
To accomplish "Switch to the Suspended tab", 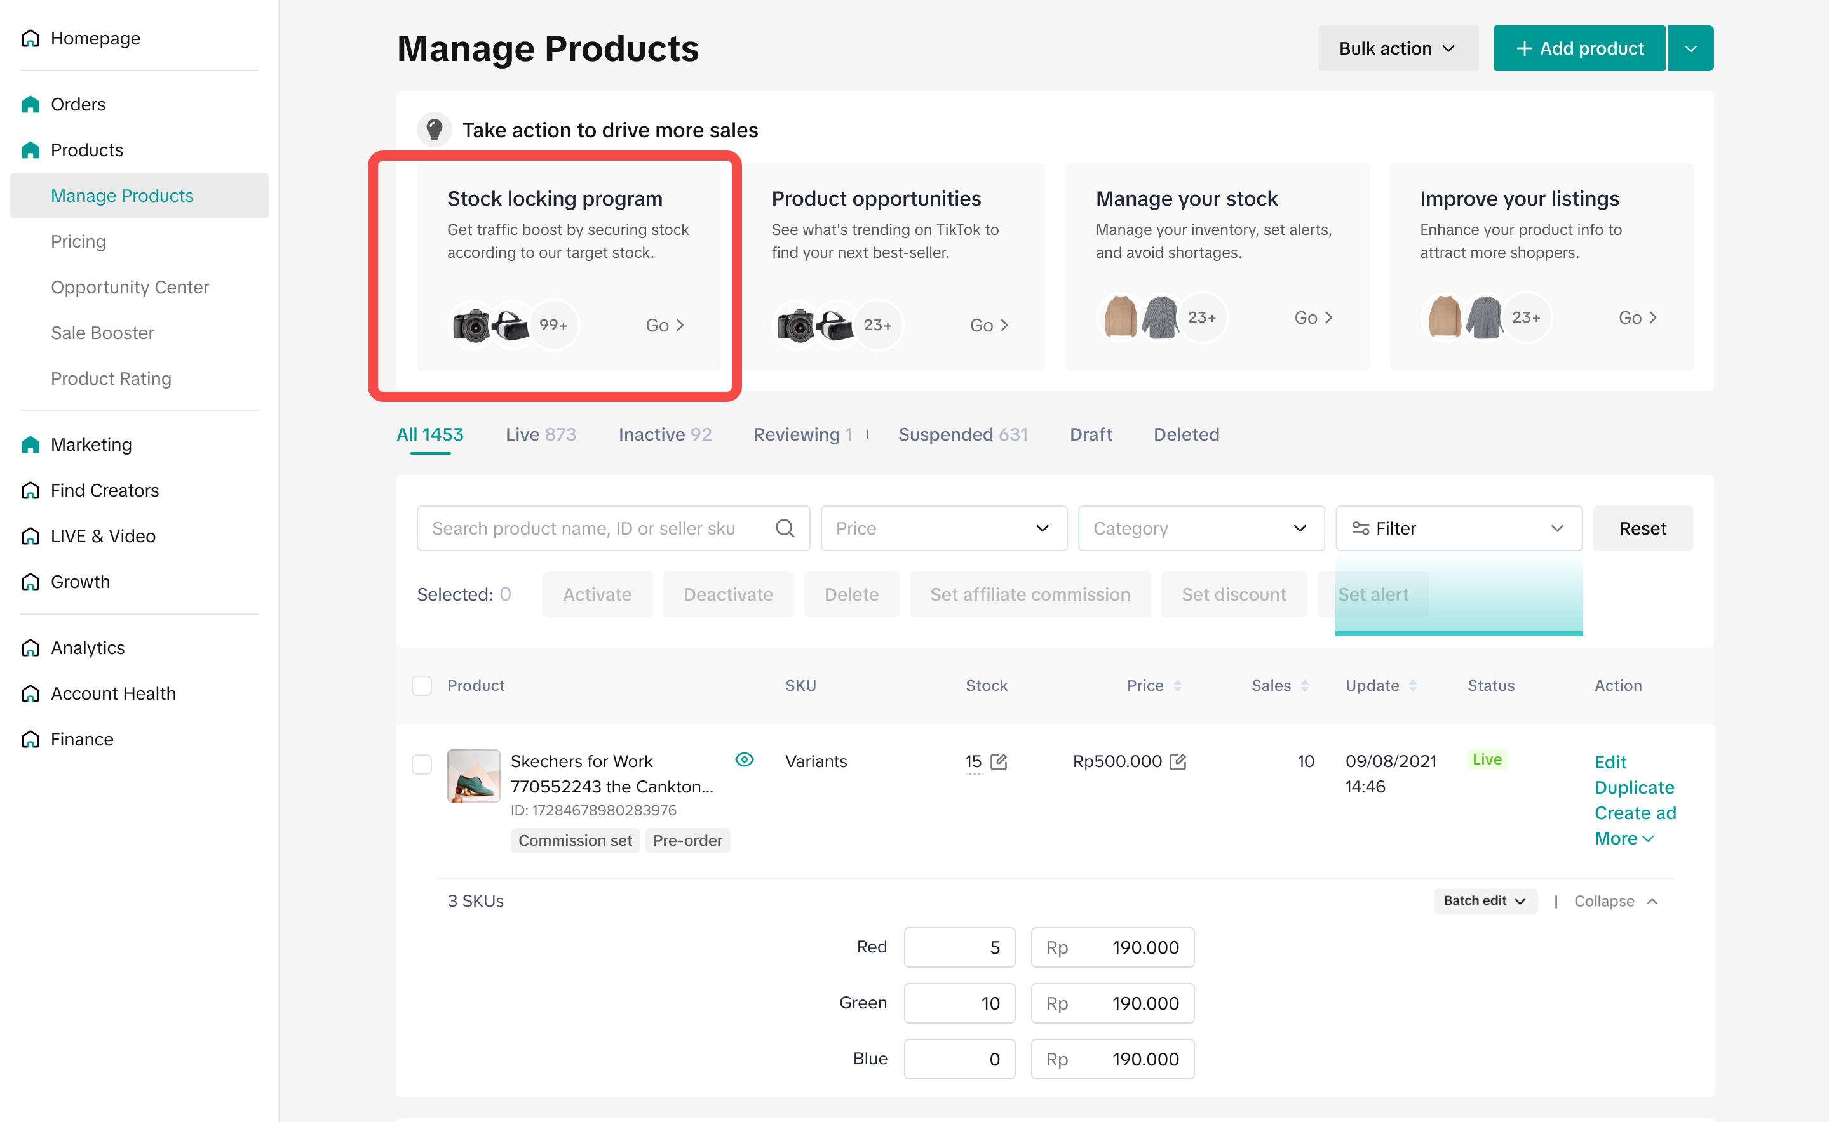I will click(962, 434).
